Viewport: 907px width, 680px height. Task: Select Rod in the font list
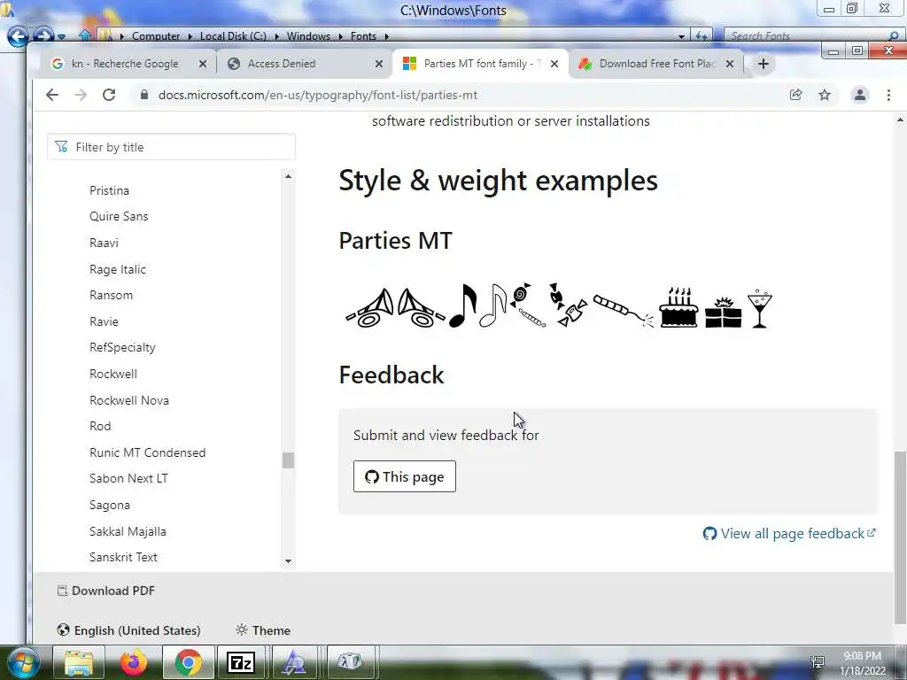pos(100,426)
